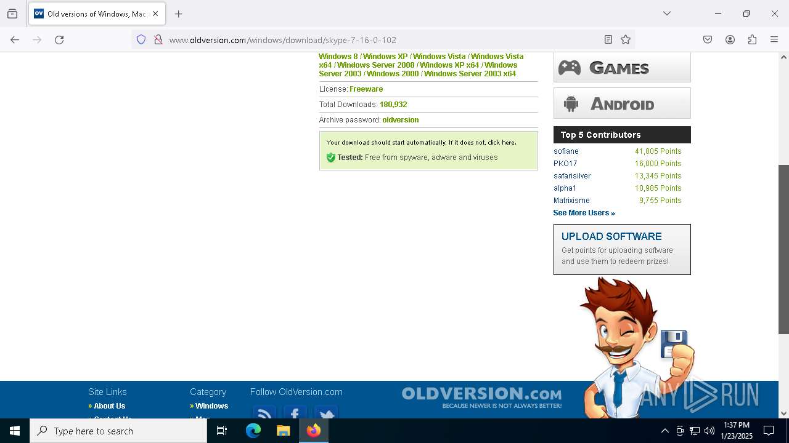
Task: Click the scrollbar up arrow
Action: pos(783,57)
